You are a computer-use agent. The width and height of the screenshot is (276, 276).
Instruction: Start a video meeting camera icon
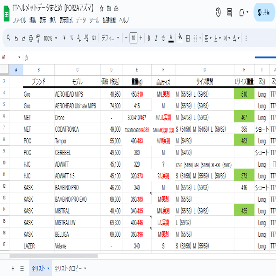point(242,12)
